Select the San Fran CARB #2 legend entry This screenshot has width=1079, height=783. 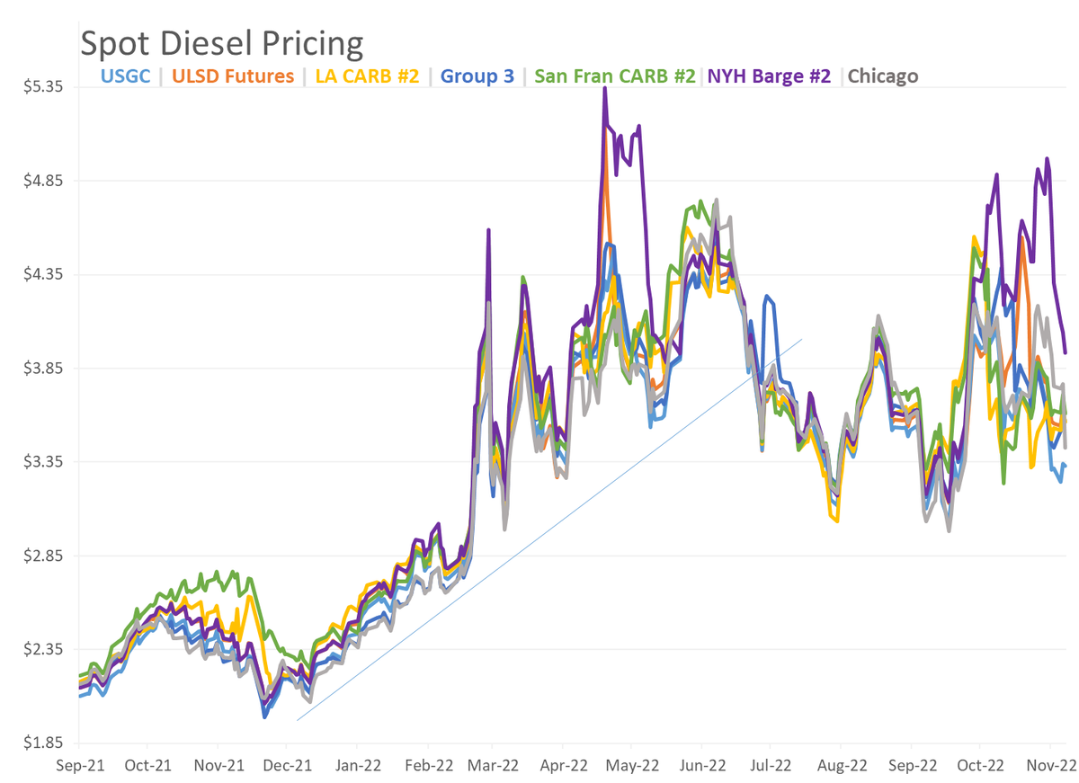(x=615, y=76)
